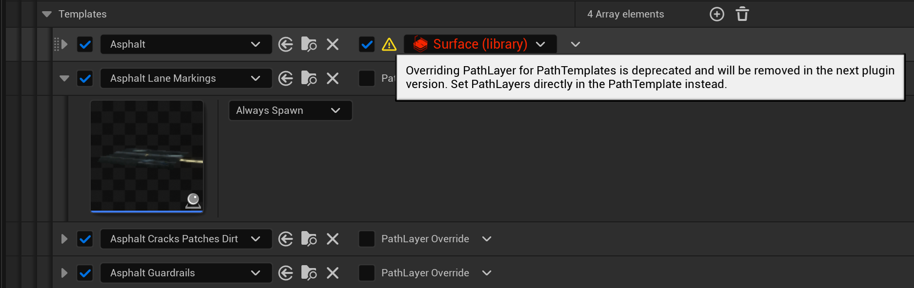
Task: Collapse the Templates section
Action: click(47, 14)
